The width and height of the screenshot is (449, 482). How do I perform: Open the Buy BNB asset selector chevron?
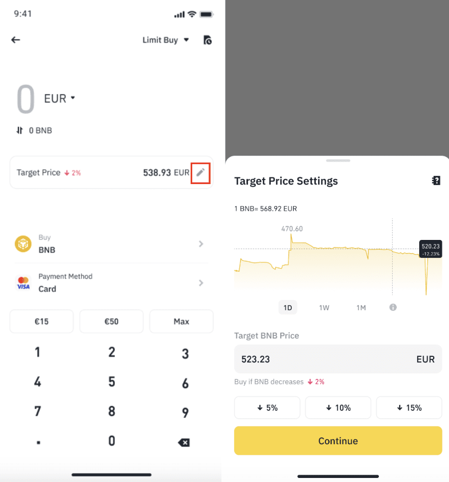click(x=201, y=244)
